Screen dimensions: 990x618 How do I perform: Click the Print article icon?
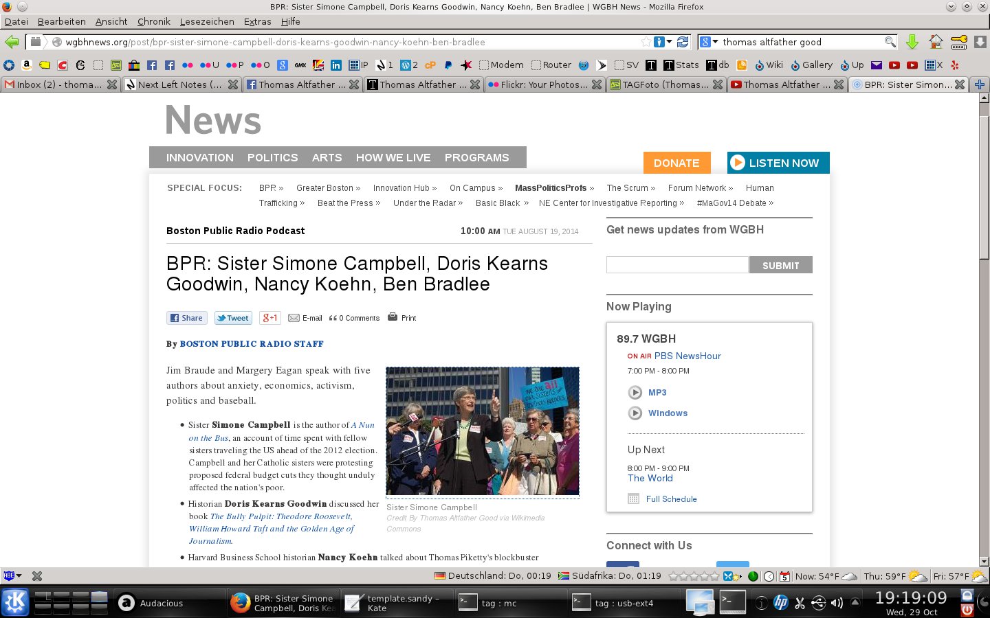click(393, 317)
